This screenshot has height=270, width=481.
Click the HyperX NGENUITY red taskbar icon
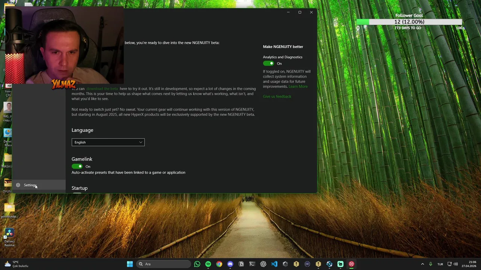point(351,264)
